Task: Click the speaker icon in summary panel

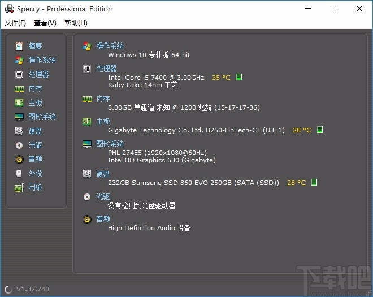Action: click(87, 219)
